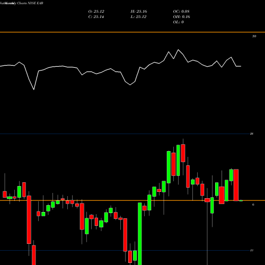
Task: Click the 'Charts NYSE EAB' title text
Action: [30, 3]
